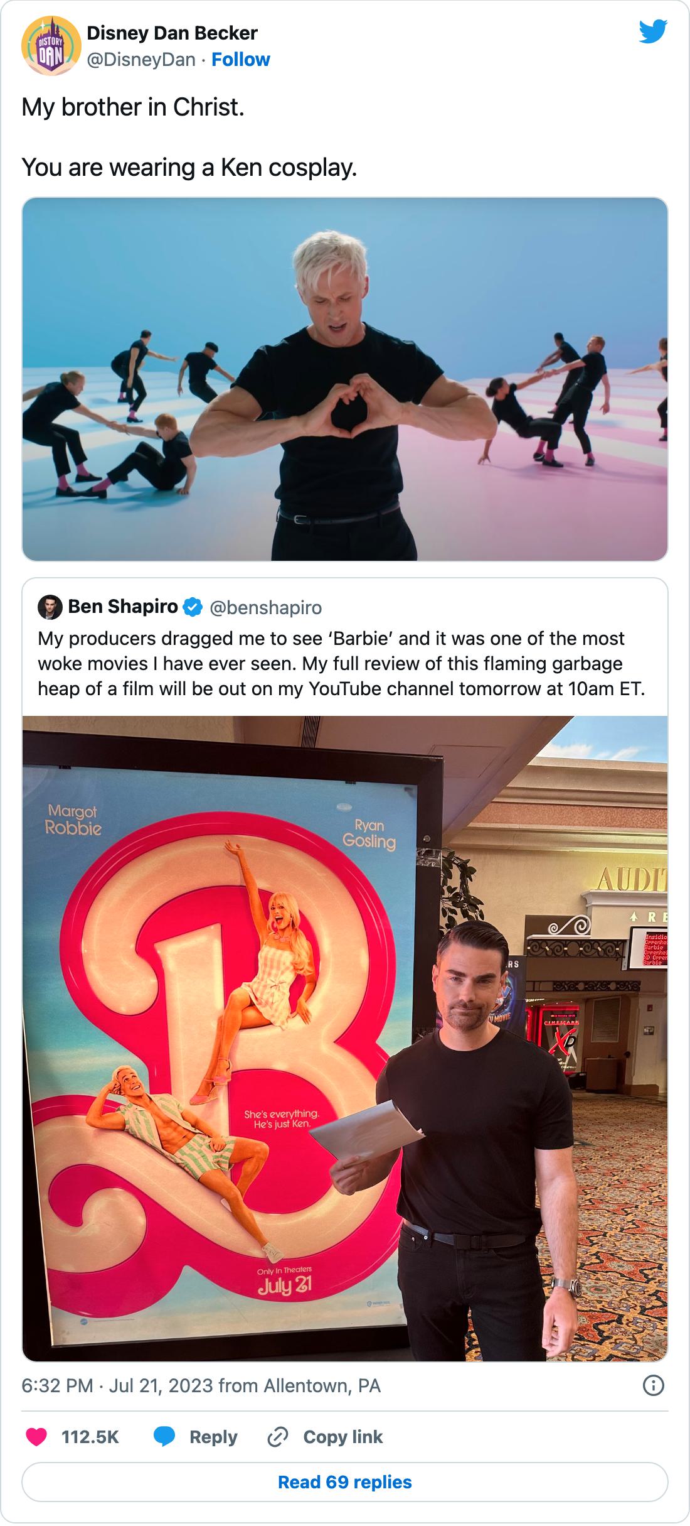The height and width of the screenshot is (1526, 690).
Task: Open the @benshapiro handle
Action: [265, 608]
